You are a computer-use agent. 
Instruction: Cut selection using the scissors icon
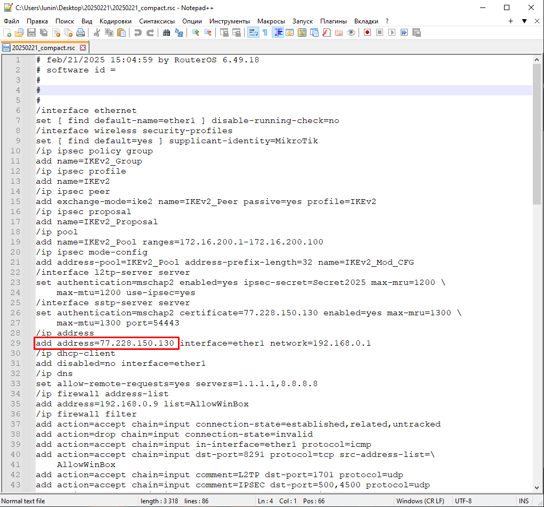pos(97,32)
